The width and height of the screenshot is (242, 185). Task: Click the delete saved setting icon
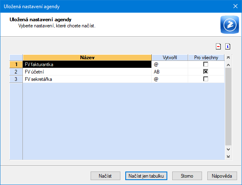click(x=218, y=47)
